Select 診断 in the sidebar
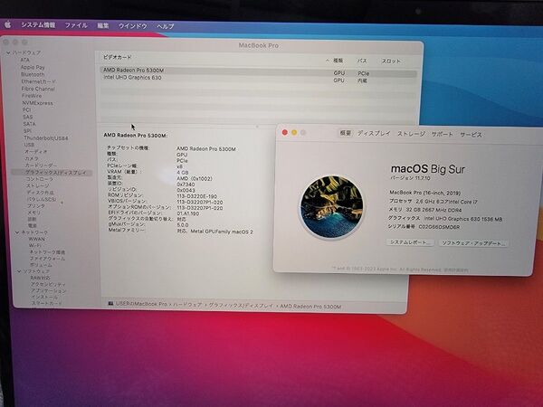The height and width of the screenshot is (407, 543). tap(33, 219)
